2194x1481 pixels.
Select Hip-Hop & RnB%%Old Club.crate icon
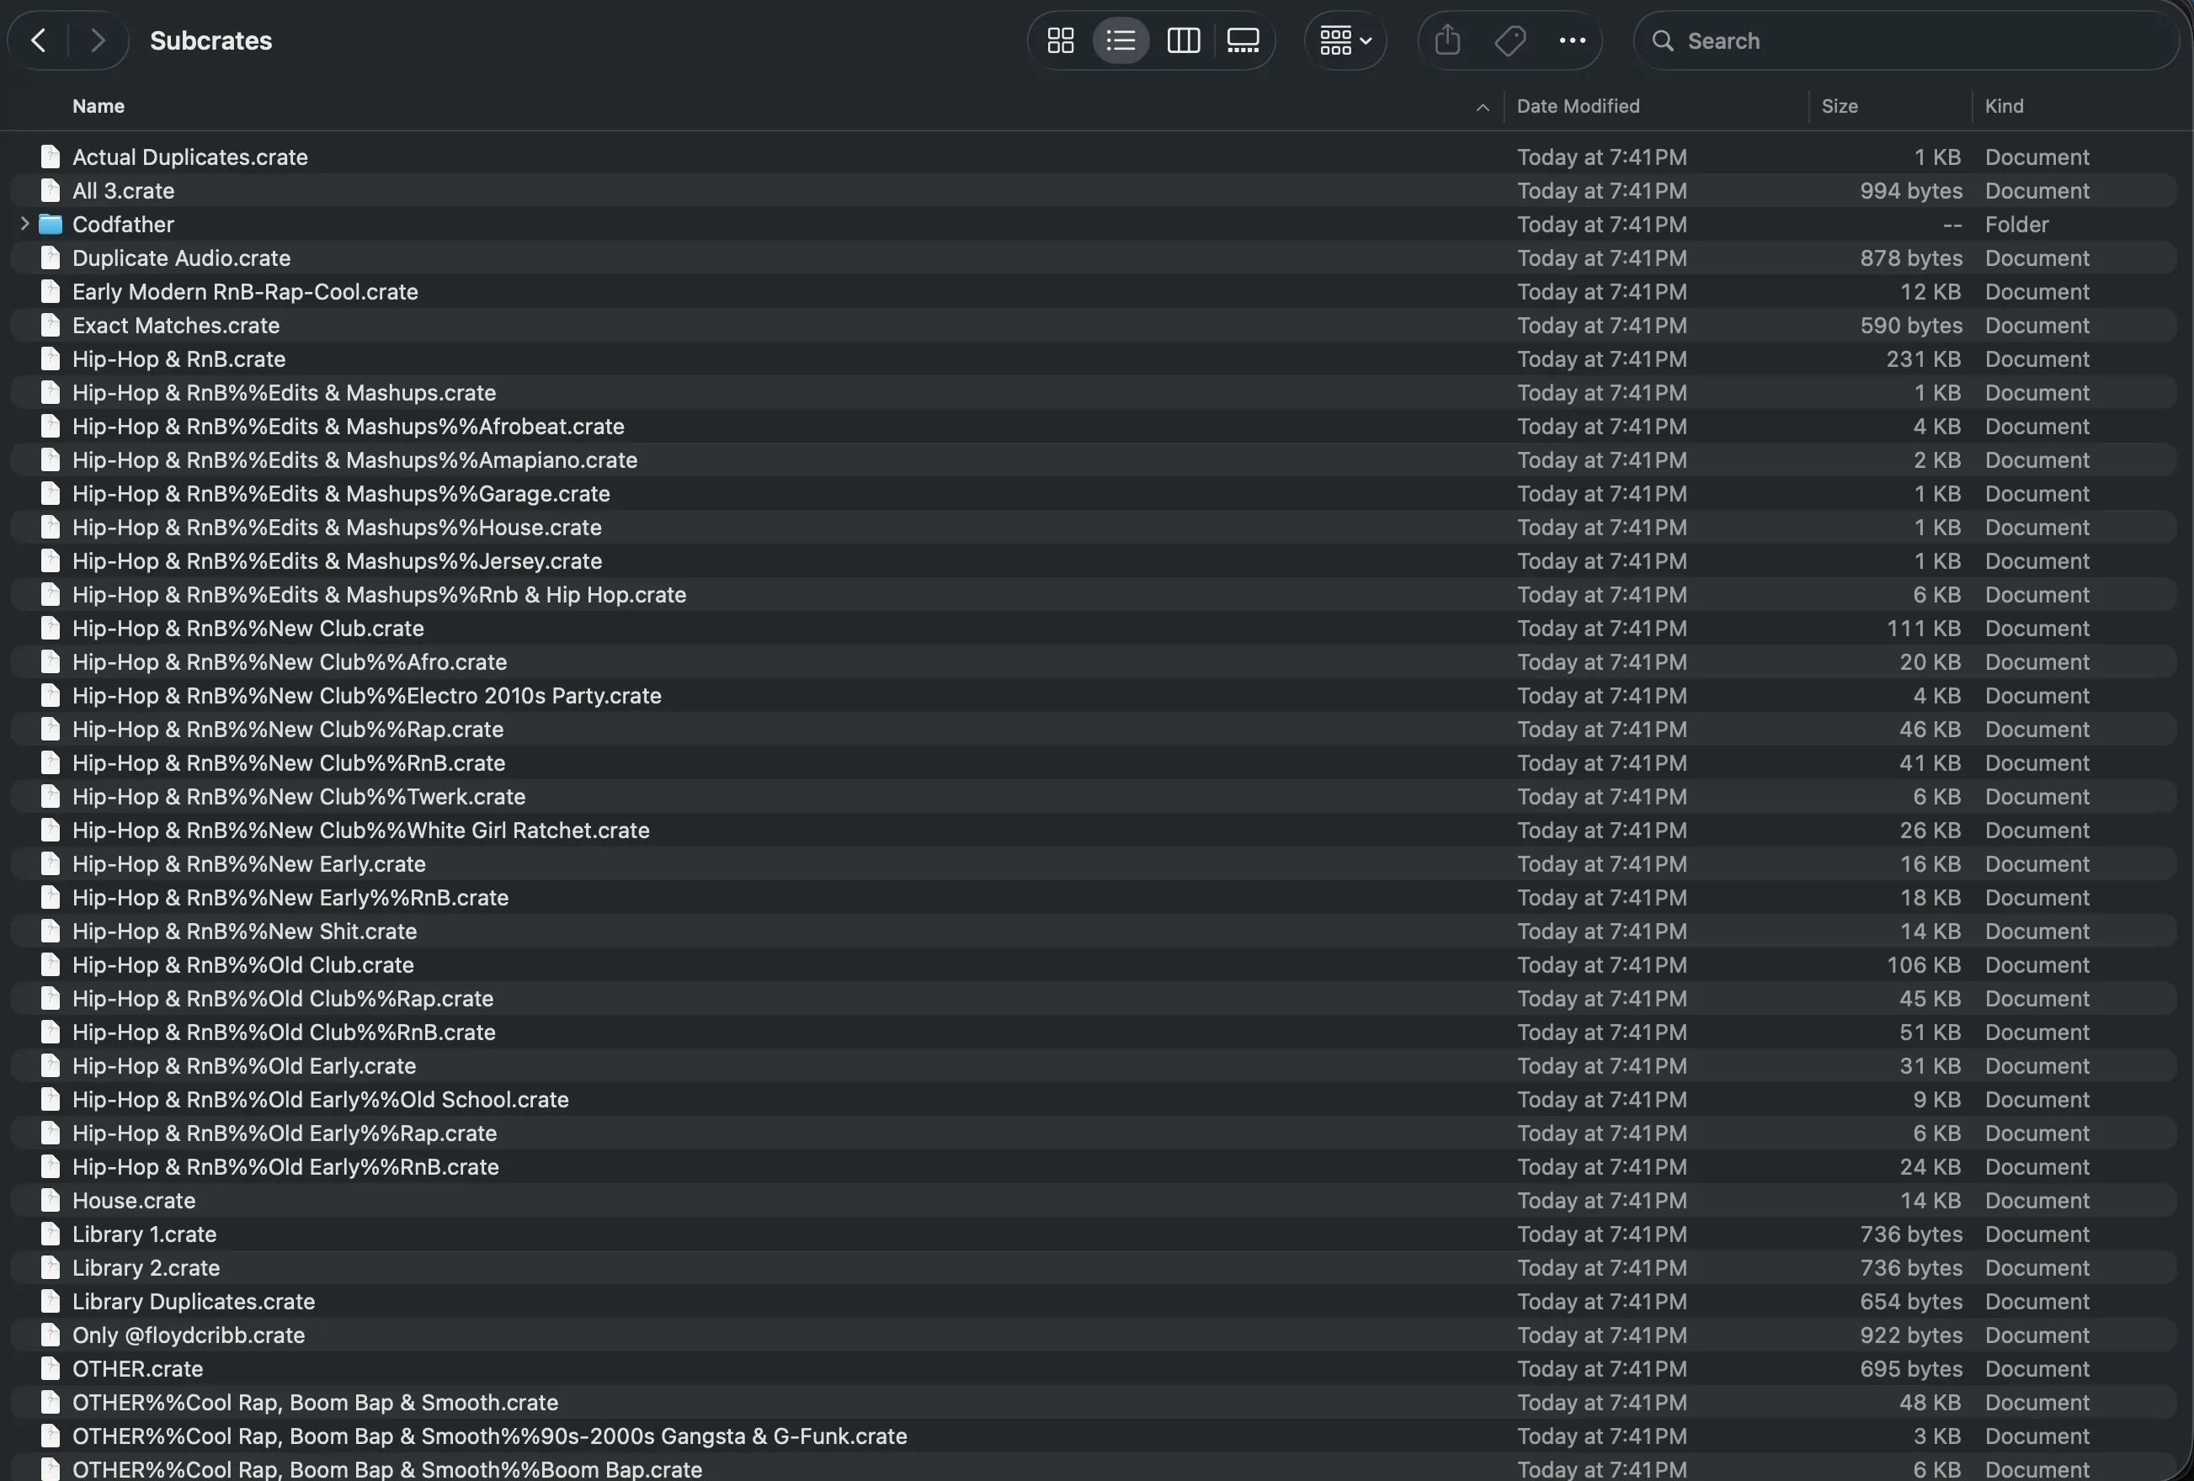(x=50, y=965)
